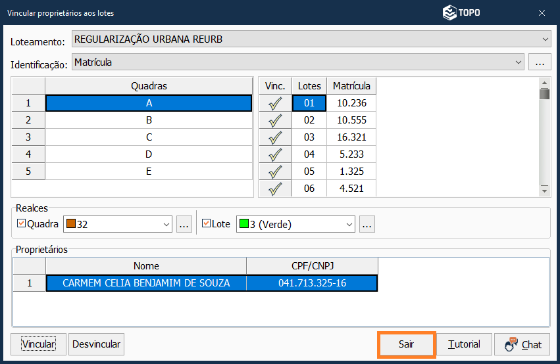Click the TOPO logo in title bar
The image size is (560, 364).
[x=461, y=12]
